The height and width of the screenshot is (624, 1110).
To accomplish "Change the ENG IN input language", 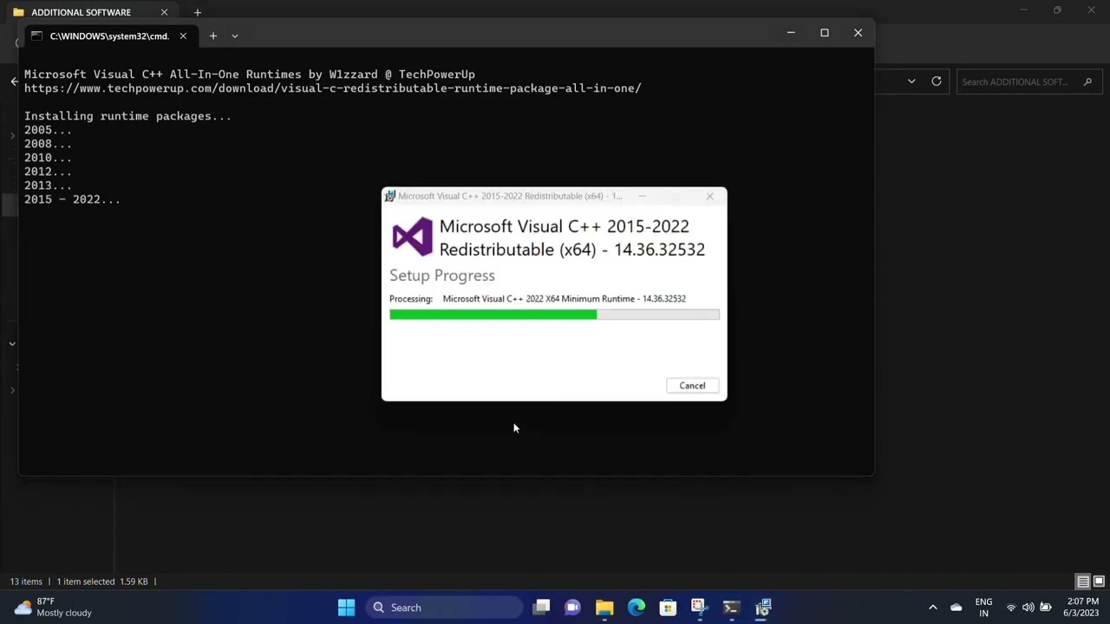I will tap(983, 608).
